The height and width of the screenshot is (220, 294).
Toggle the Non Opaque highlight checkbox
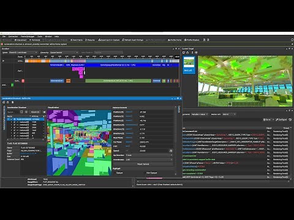click(145, 173)
